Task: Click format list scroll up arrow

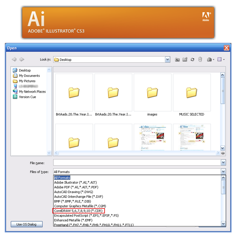Action: tap(223, 178)
